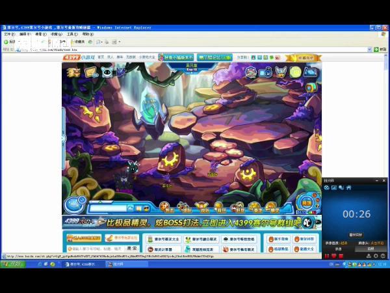The image size is (390, 293).
Task: Expand the address bar dropdown arrow
Action: [x=369, y=49]
